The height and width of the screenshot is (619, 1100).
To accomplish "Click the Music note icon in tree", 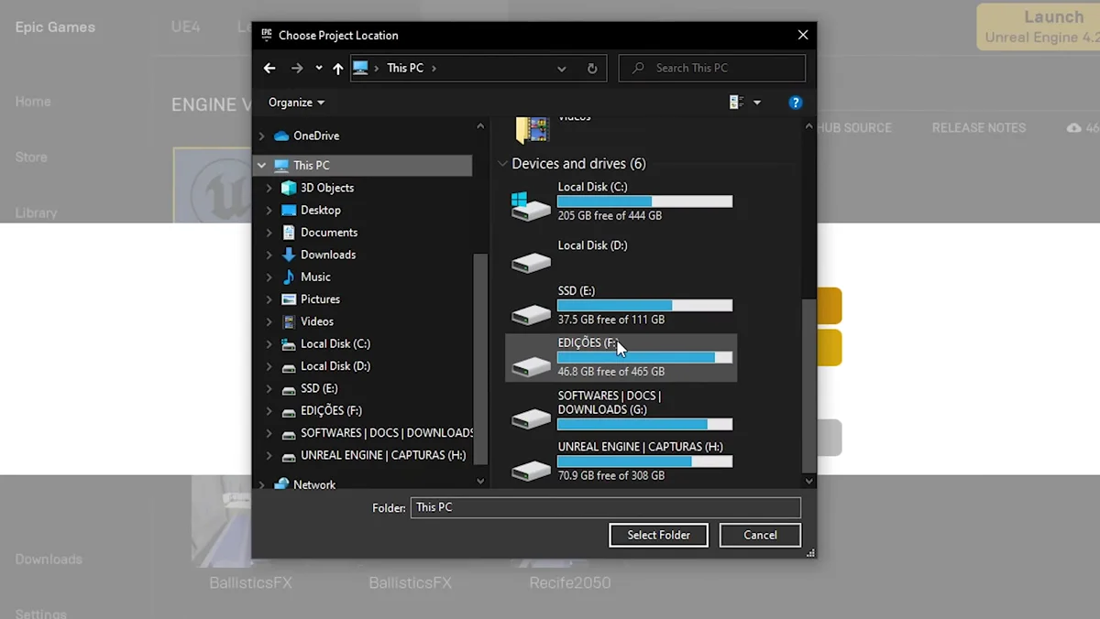I will [x=289, y=277].
